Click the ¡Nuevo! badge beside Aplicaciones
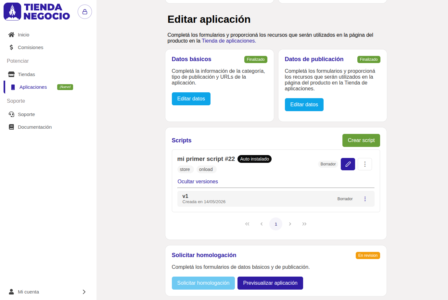Image resolution: width=448 pixels, height=300 pixels. 65,87
